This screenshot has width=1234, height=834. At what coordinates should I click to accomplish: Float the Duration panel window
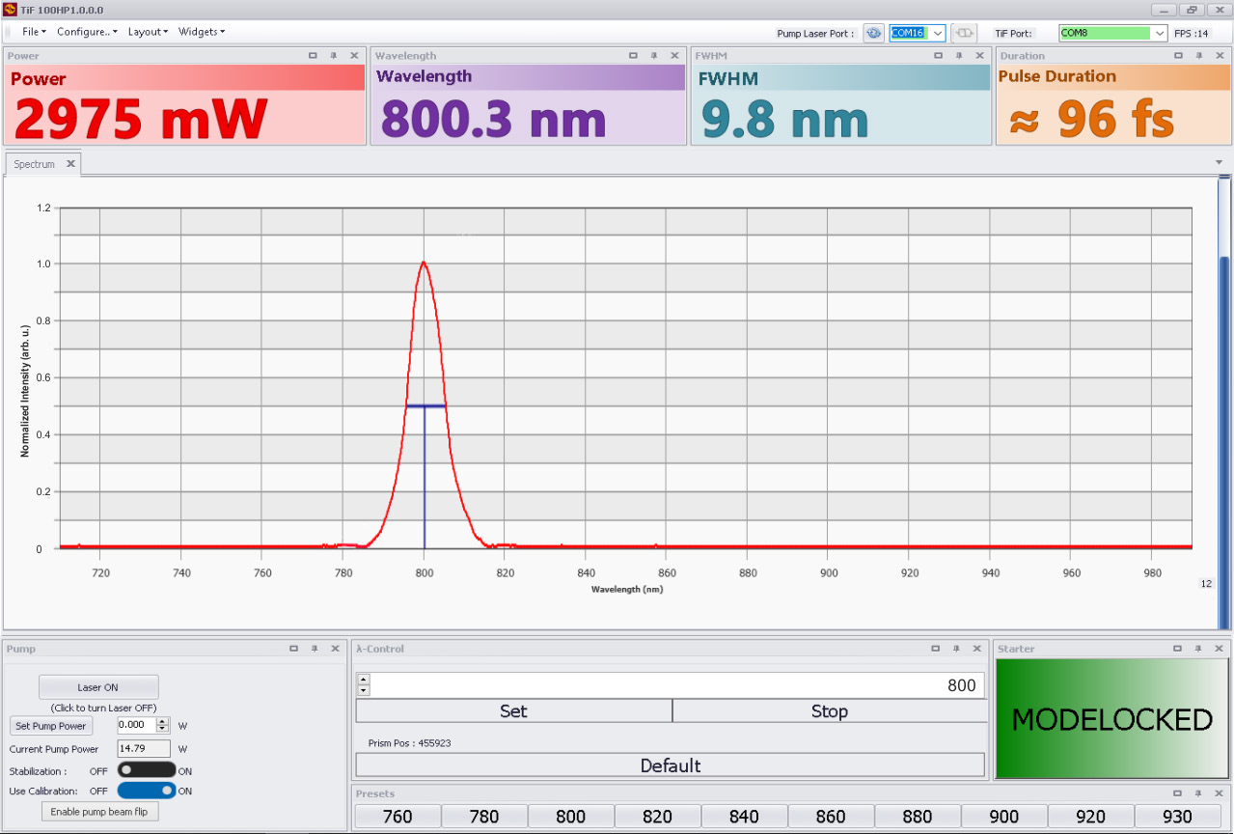[1177, 56]
